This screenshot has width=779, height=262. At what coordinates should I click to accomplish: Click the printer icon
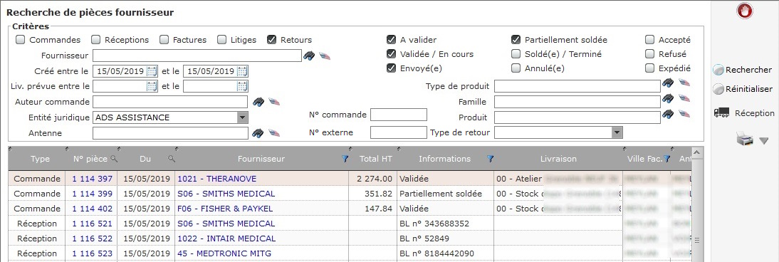pos(745,140)
